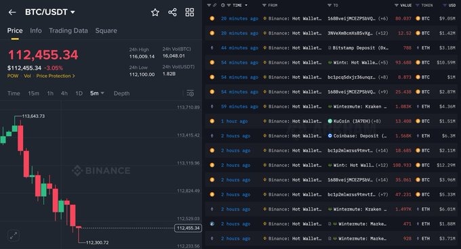Image resolution: width=461 pixels, height=249 pixels.
Task: Click the 108.933 BTC value
Action: [402, 165]
